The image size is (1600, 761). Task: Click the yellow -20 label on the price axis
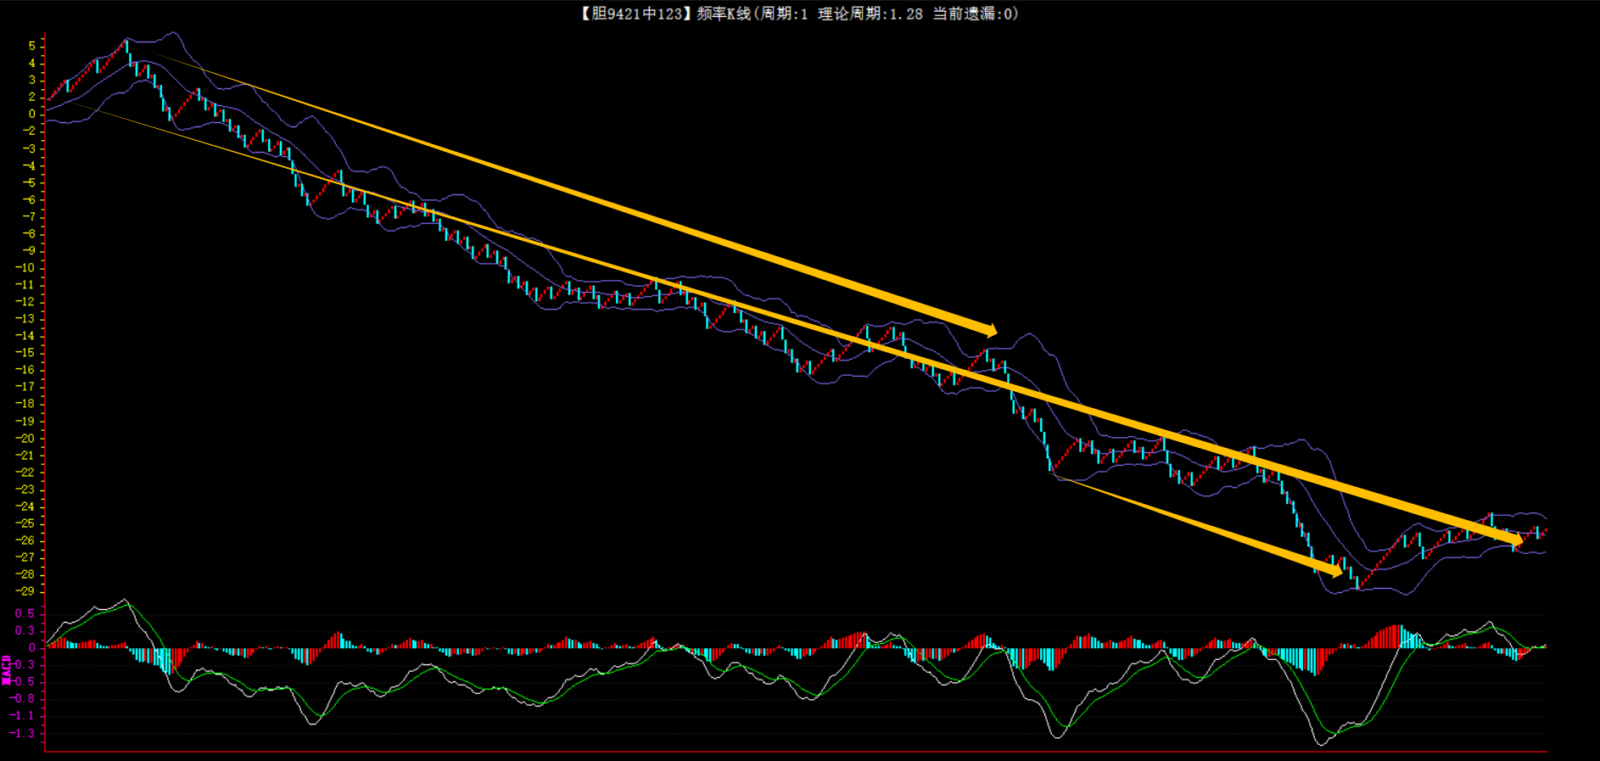(x=25, y=439)
